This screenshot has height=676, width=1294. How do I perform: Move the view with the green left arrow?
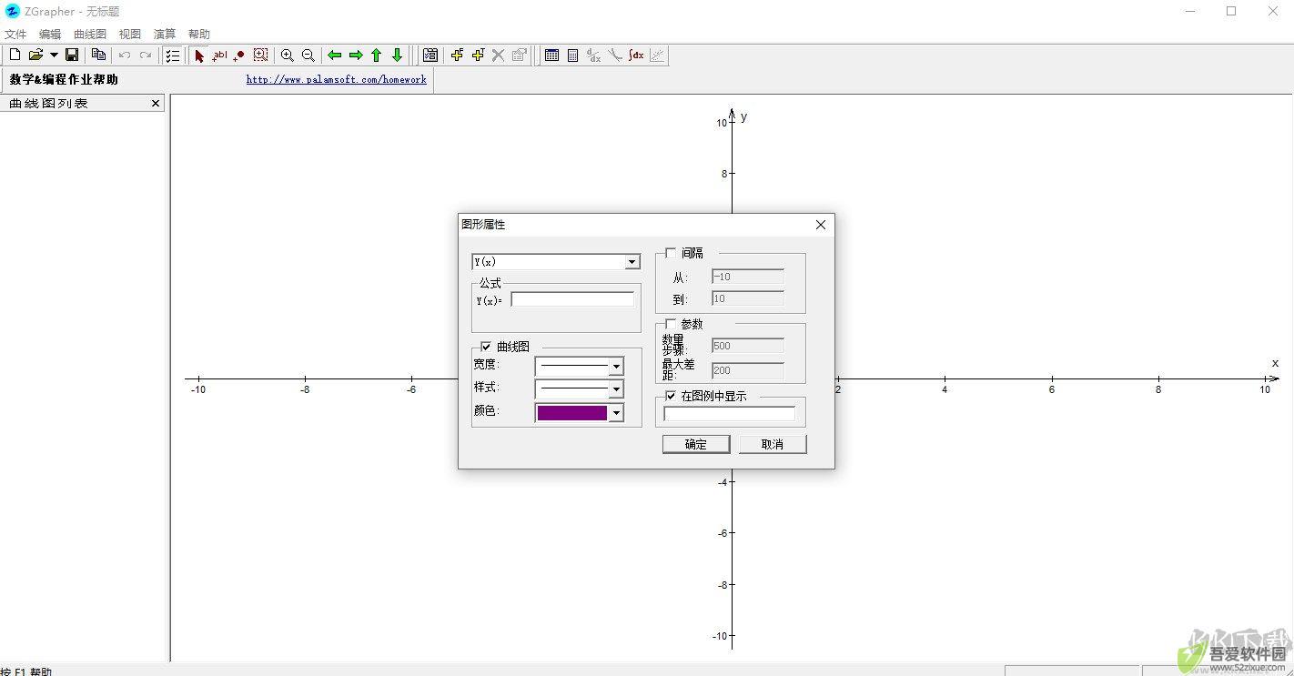(335, 55)
